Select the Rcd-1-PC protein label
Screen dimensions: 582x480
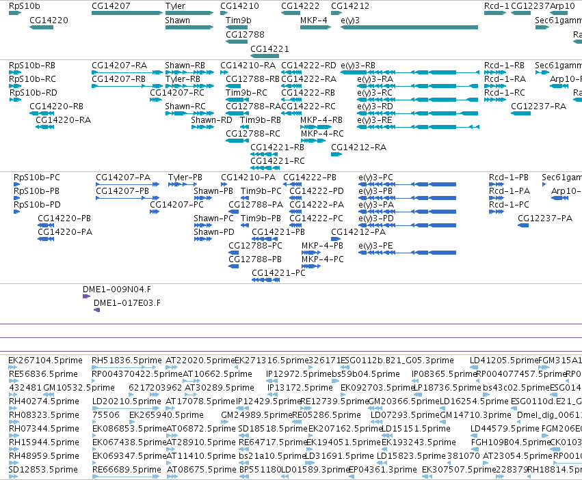[x=509, y=205]
